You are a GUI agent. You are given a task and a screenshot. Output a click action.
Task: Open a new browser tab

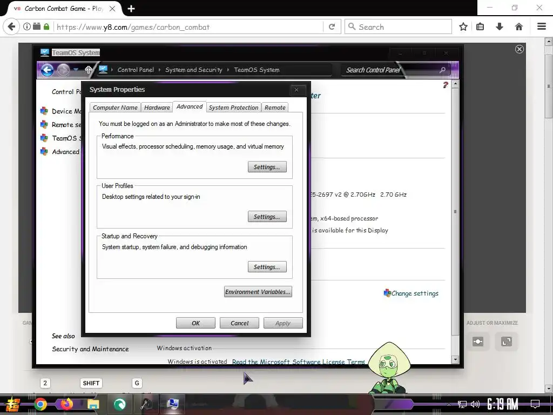(131, 9)
